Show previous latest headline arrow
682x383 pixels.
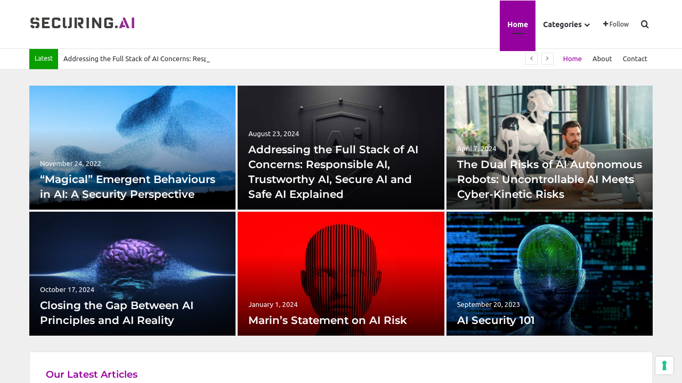click(531, 59)
